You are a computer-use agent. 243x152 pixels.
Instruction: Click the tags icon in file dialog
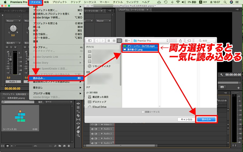click(x=189, y=41)
